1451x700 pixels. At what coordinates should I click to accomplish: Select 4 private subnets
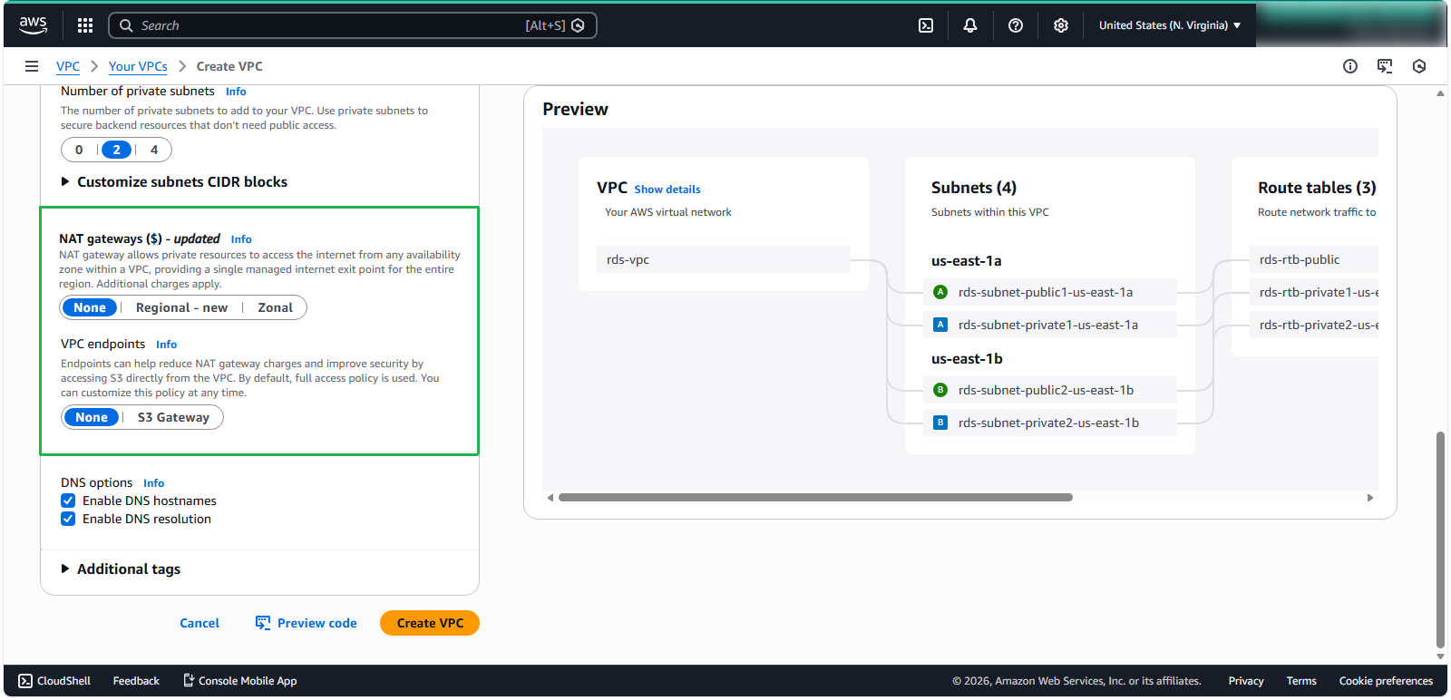click(154, 150)
